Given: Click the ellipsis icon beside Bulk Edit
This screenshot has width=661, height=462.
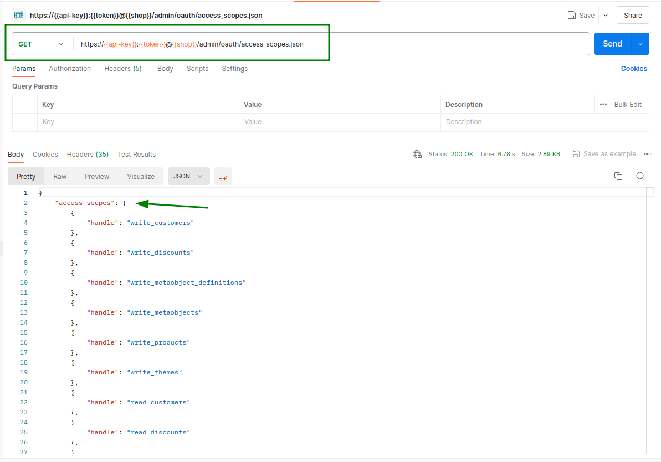Looking at the screenshot, I should pos(603,104).
